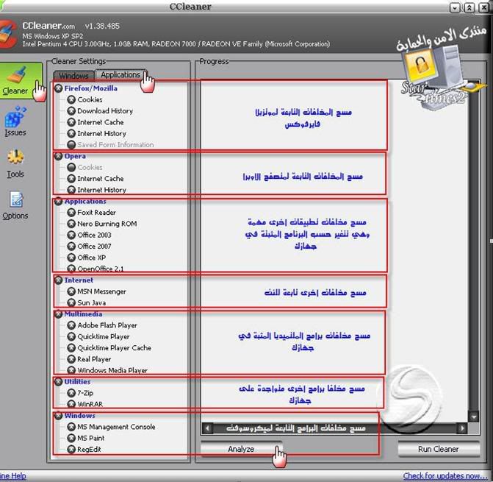
Task: Toggle the Firefox/Mozilla group checkbox
Action: (58, 88)
